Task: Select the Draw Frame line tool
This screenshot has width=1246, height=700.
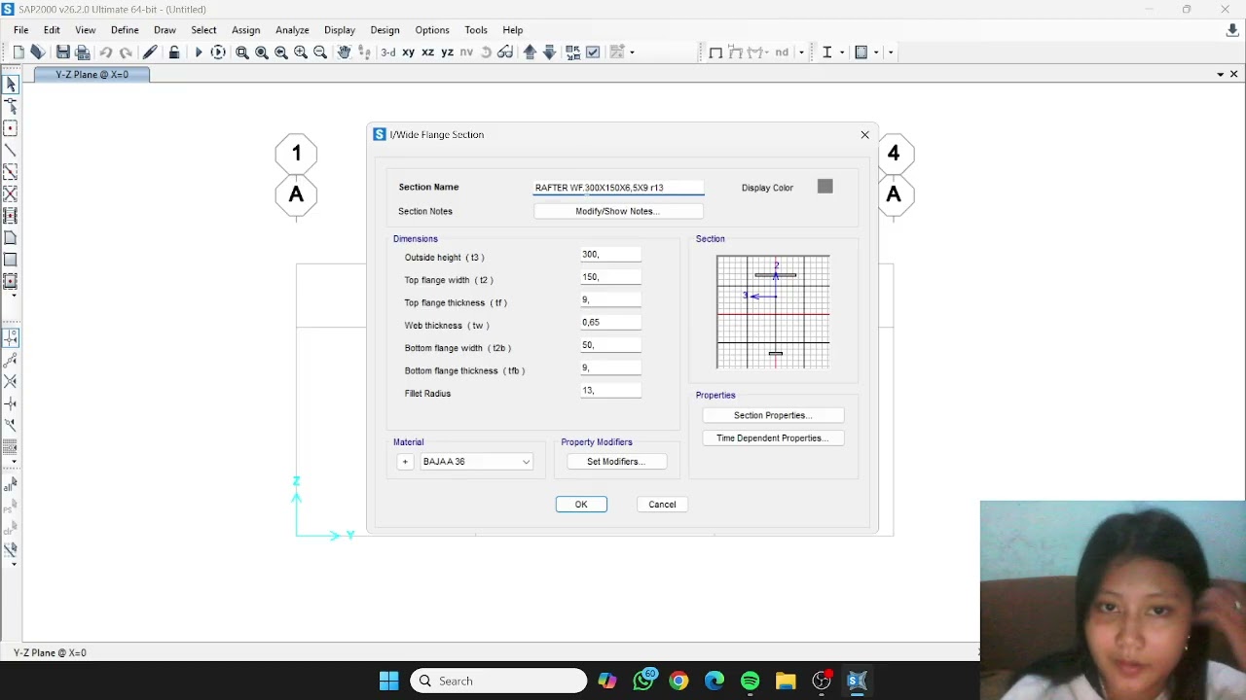Action: click(x=11, y=151)
